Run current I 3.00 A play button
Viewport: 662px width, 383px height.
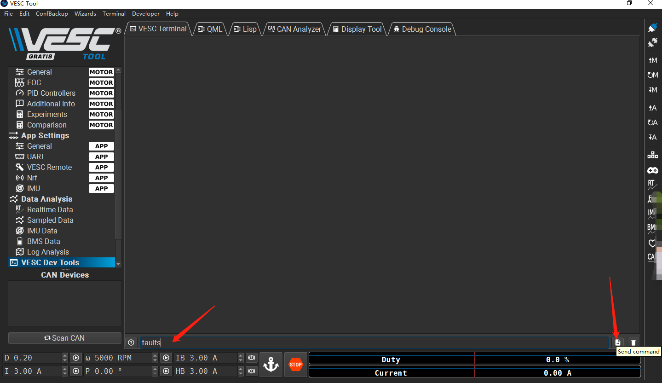tap(75, 371)
